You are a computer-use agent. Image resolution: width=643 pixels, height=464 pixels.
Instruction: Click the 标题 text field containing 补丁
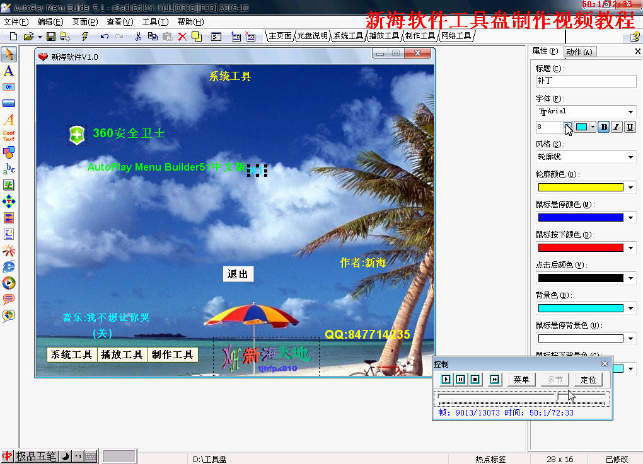pos(586,81)
